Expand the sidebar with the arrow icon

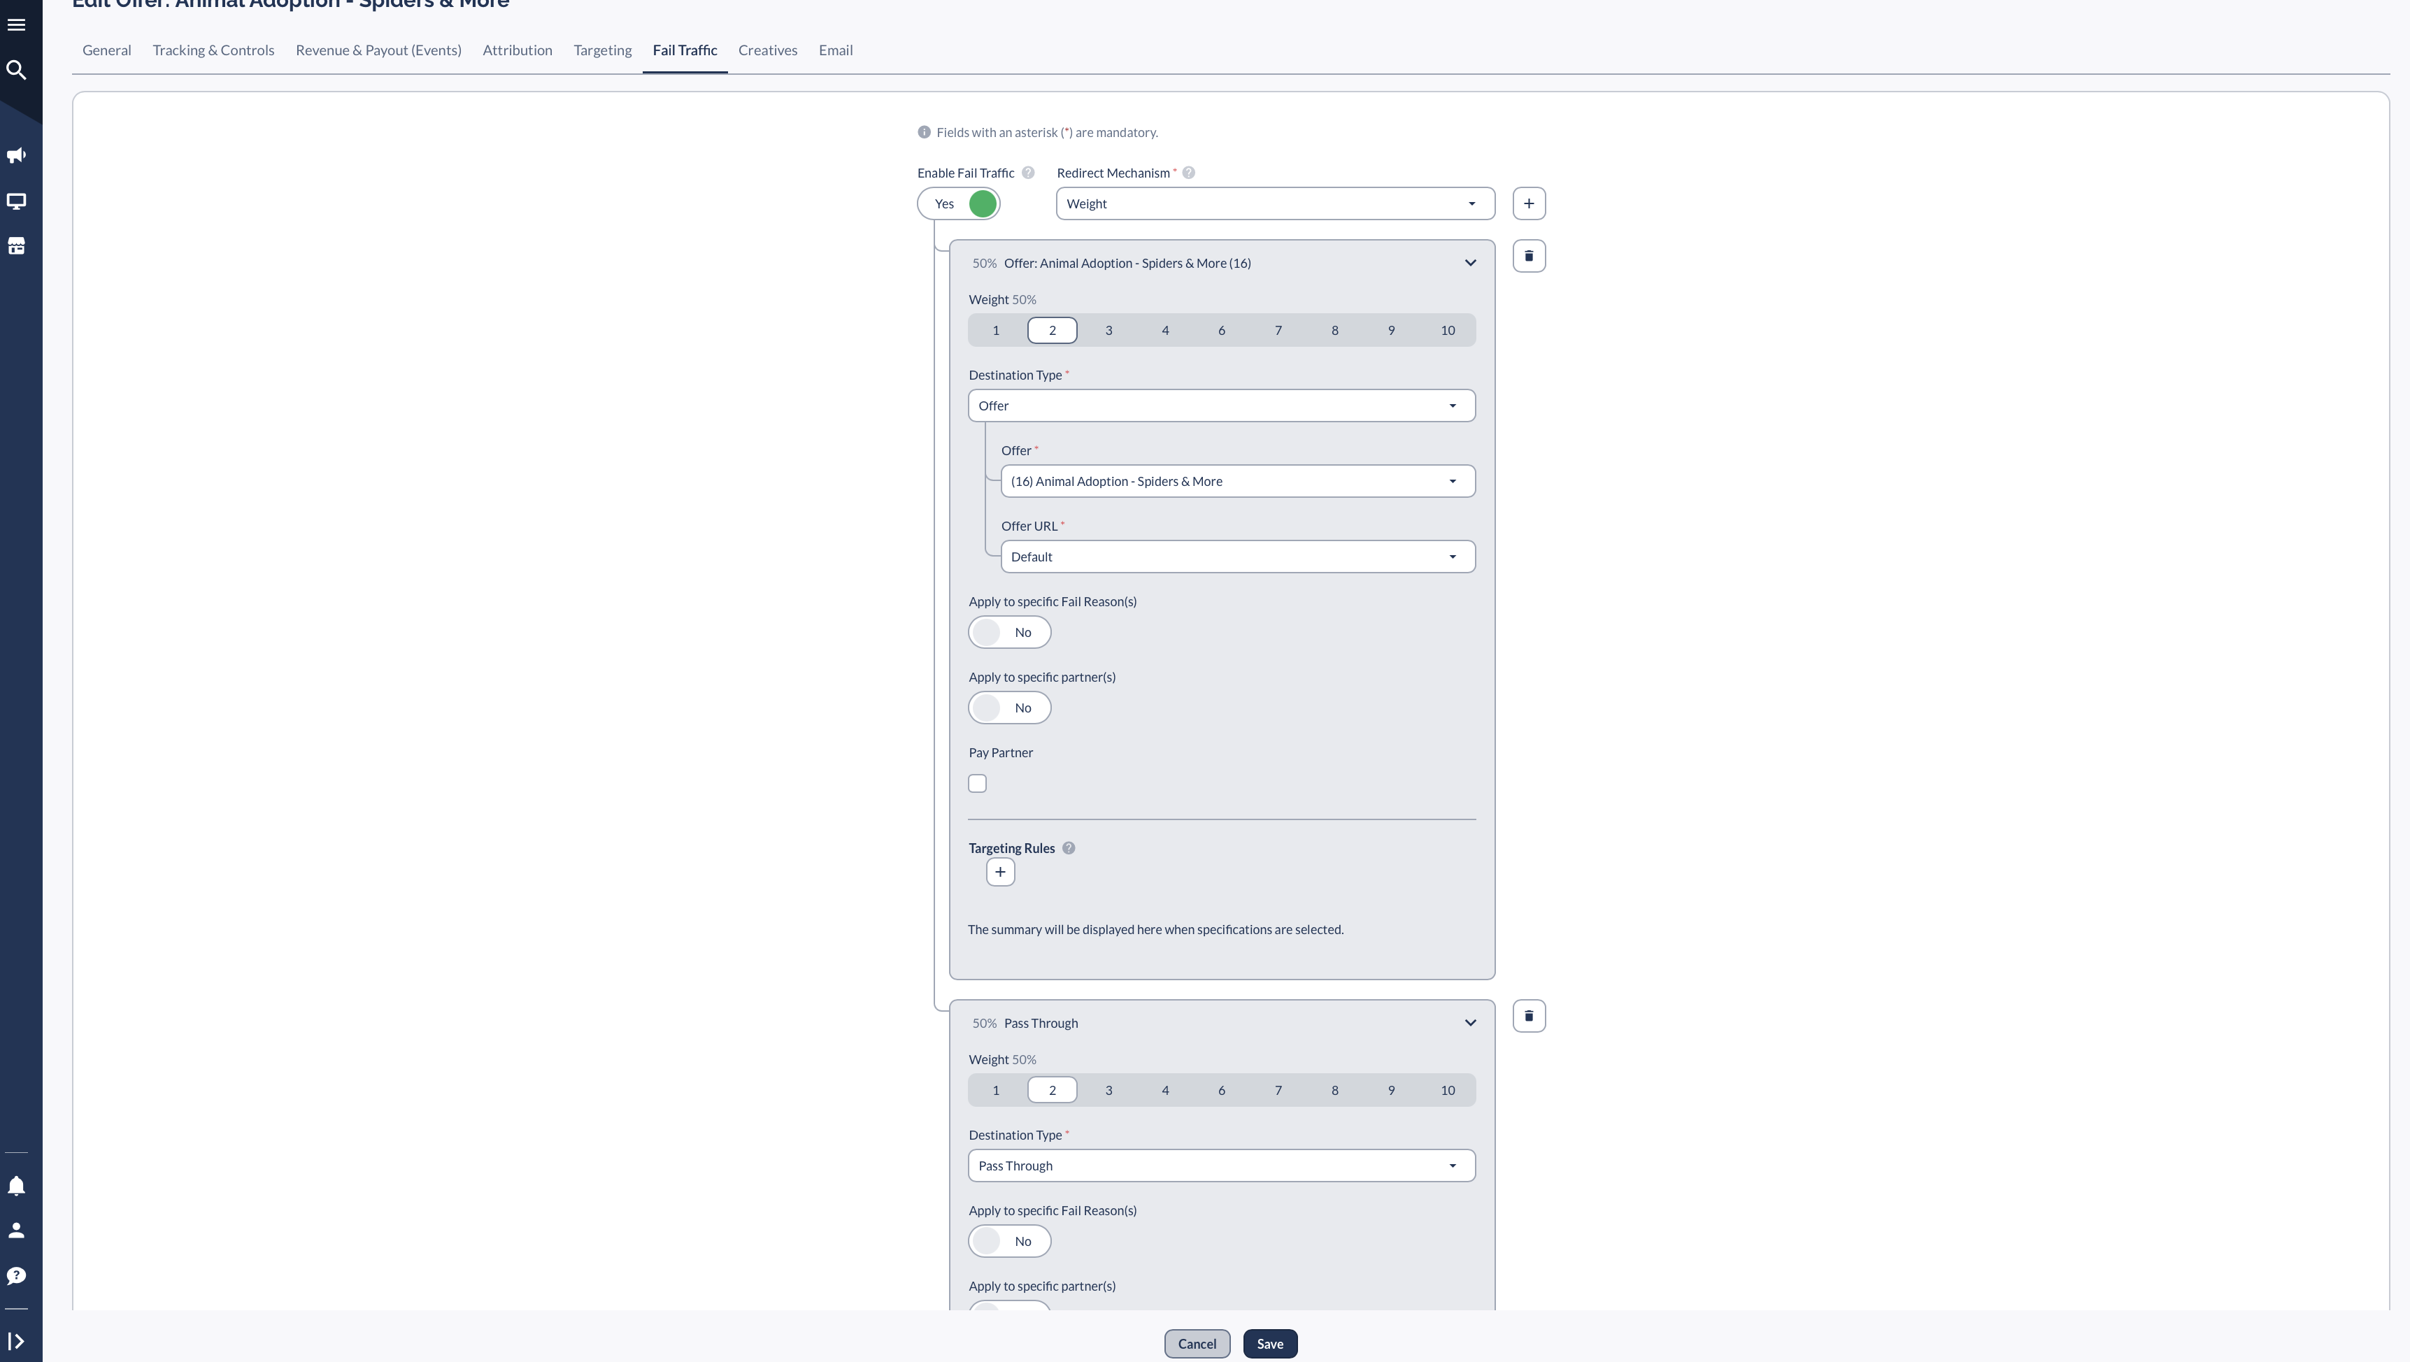[x=16, y=1342]
